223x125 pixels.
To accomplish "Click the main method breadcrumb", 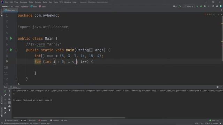I will click(43, 6).
